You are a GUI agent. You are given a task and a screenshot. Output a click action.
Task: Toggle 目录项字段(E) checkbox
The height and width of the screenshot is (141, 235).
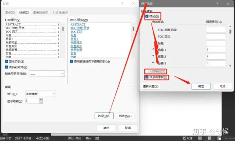tap(147, 77)
